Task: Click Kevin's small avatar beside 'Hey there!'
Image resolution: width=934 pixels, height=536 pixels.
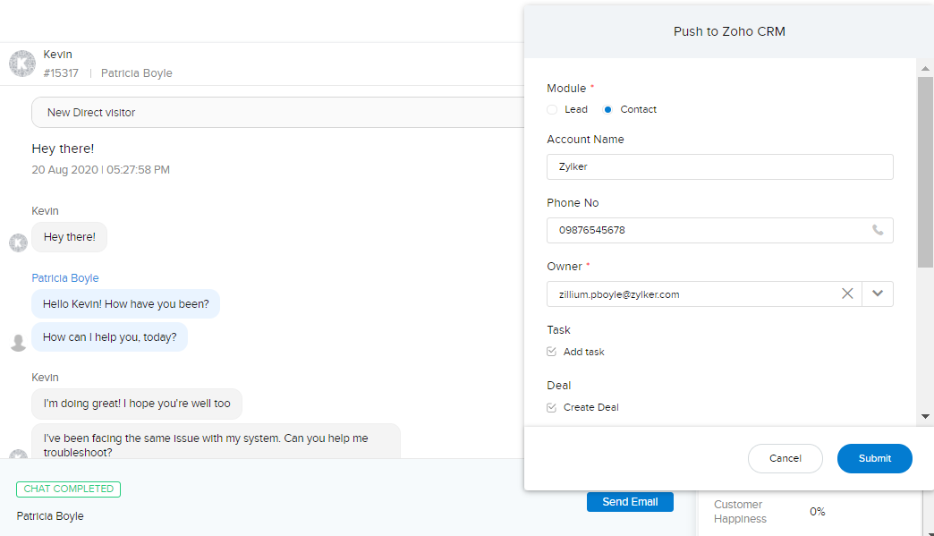Action: click(18, 242)
